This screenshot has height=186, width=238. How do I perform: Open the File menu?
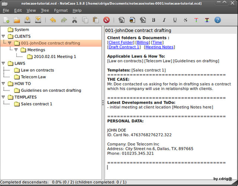pos(6,10)
